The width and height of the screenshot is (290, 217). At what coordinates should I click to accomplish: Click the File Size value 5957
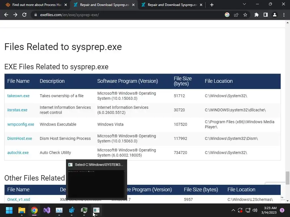pyautogui.click(x=188, y=199)
